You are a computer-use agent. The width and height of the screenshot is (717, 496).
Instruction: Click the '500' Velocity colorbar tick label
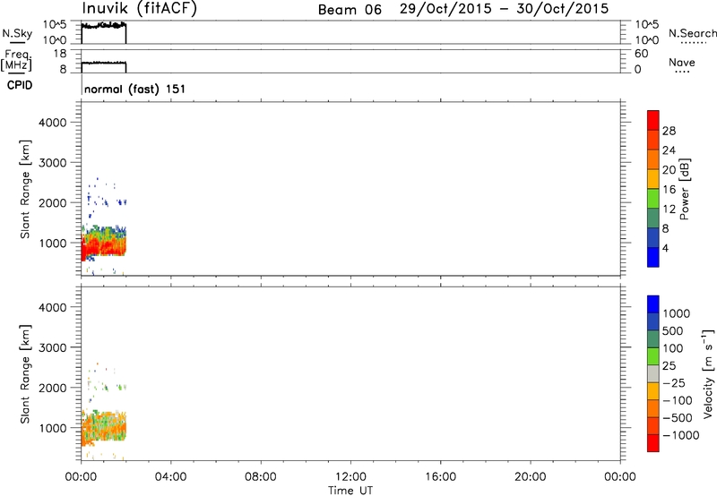click(673, 331)
